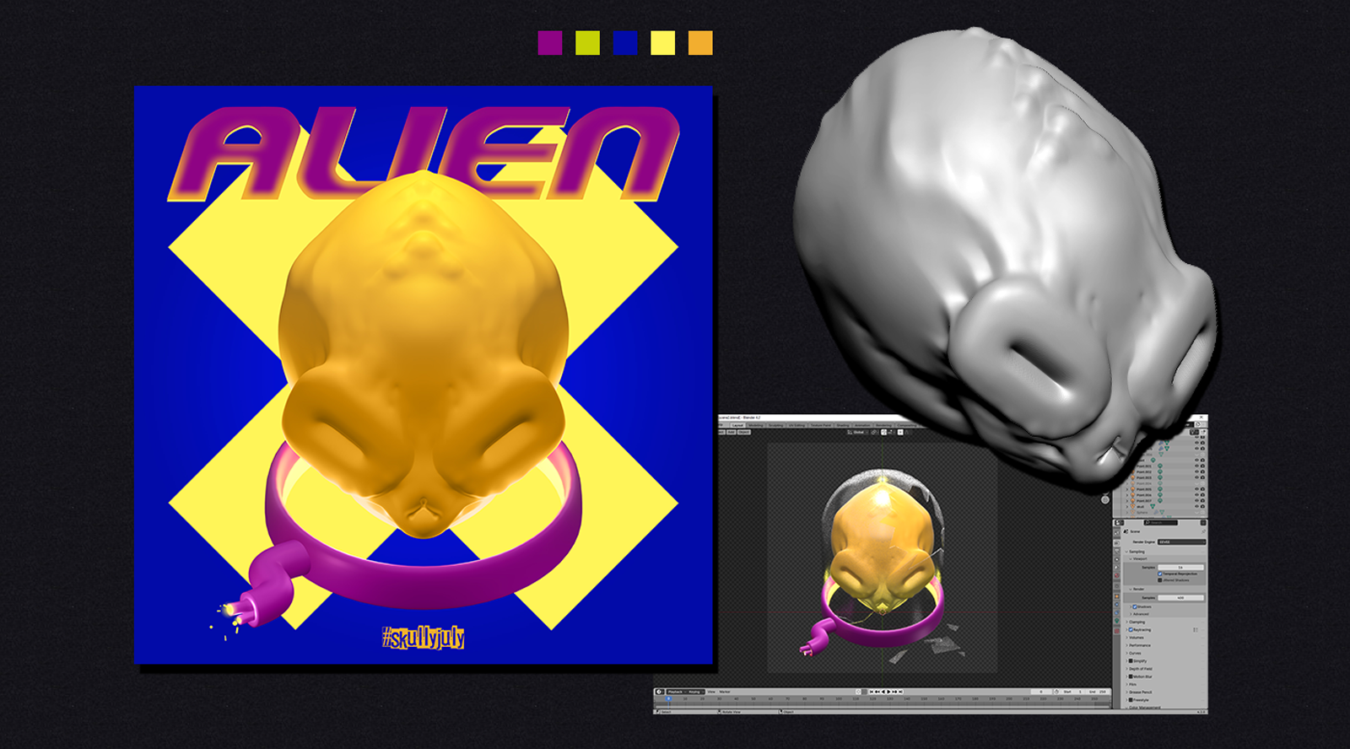Switch to the UV Editing workspace tab
1350x749 pixels.
[797, 425]
